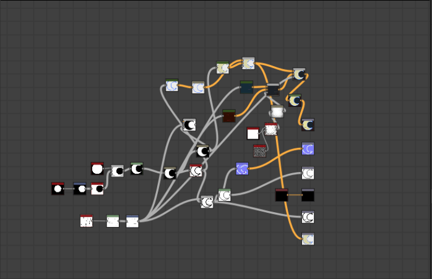The width and height of the screenshot is (432, 279).
Task: Click the topmost-right dark crescent node
Action: coord(299,74)
